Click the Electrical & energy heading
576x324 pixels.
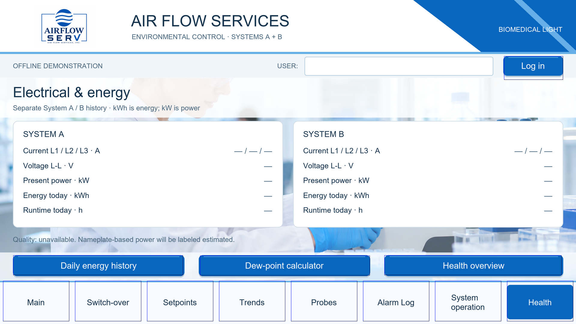71,92
